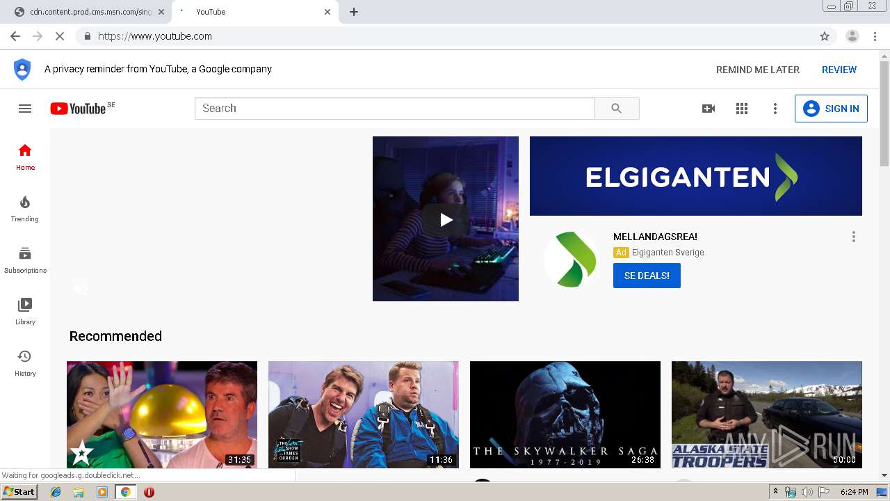Close the YouTube tab
This screenshot has width=890, height=501.
pyautogui.click(x=327, y=12)
